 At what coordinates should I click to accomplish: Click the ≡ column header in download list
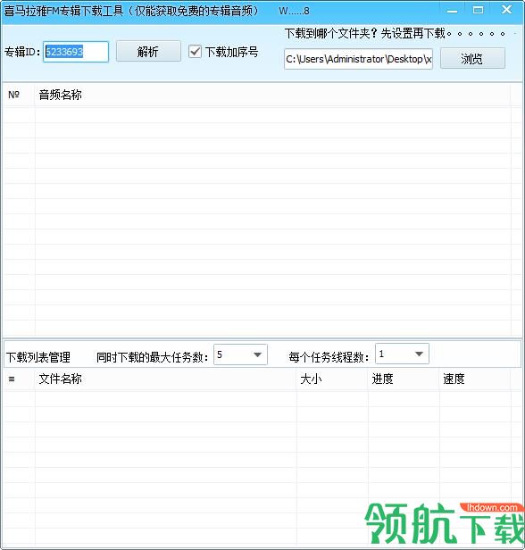click(19, 379)
